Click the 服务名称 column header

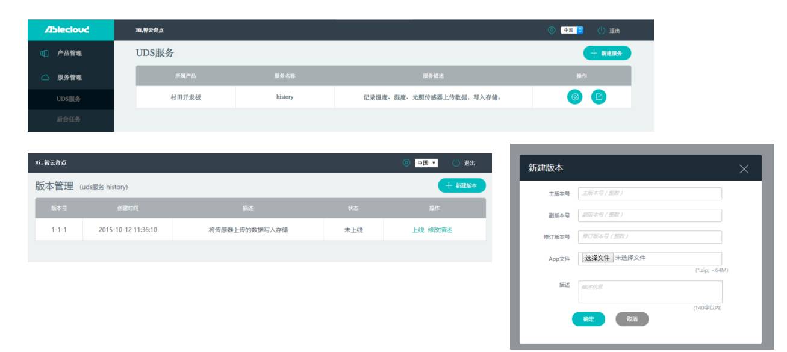pos(285,76)
